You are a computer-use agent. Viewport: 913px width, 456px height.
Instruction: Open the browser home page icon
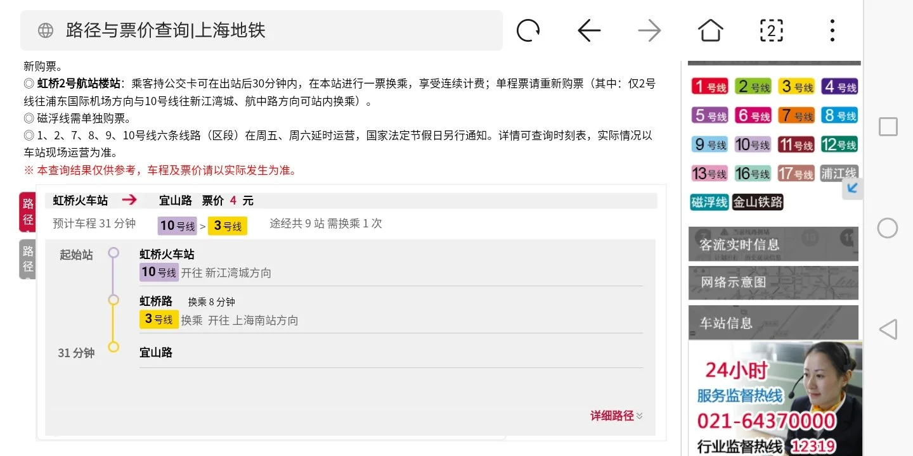point(709,30)
